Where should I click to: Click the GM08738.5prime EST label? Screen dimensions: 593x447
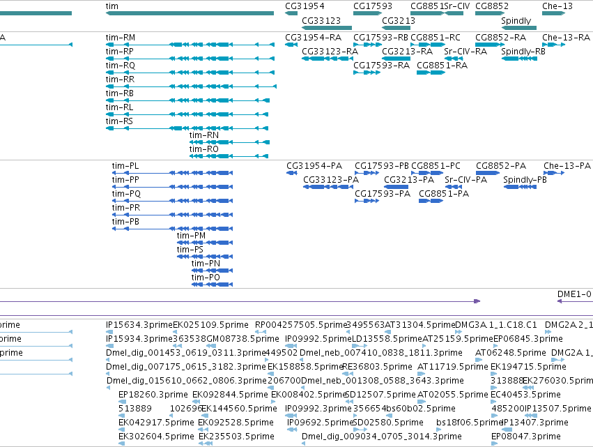242,339
